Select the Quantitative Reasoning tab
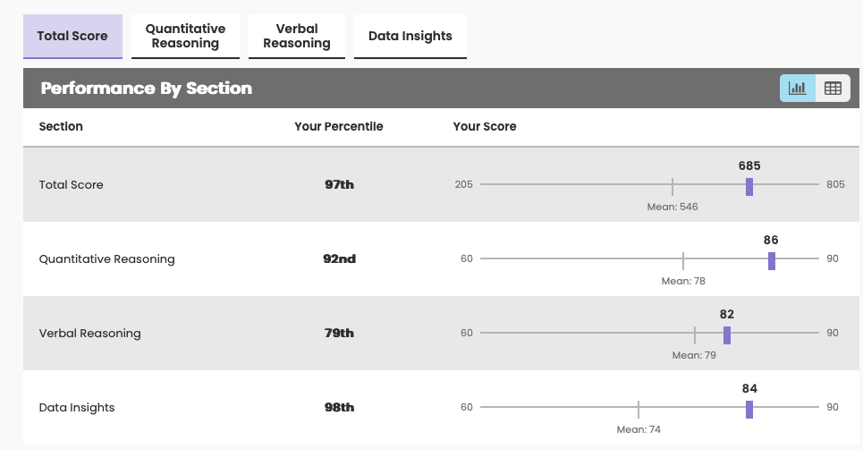The height and width of the screenshot is (449, 863). point(185,37)
